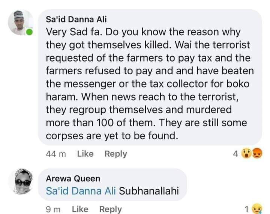The image size is (270, 214).
Task: Open Arewa Queen's profile picture
Action: [21, 181]
